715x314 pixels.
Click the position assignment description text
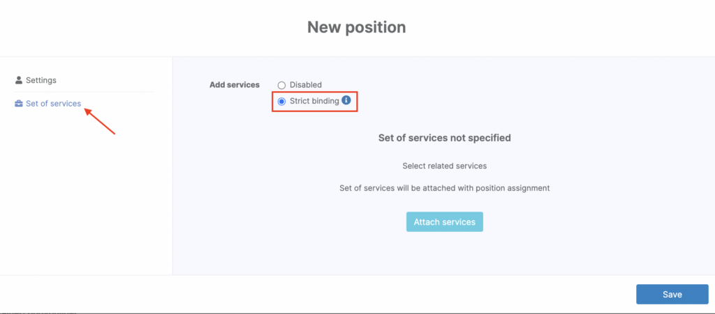(444, 188)
